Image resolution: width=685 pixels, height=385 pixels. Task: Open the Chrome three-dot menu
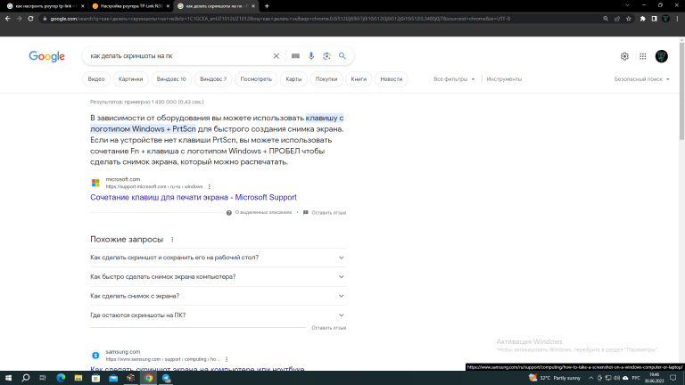coord(678,19)
